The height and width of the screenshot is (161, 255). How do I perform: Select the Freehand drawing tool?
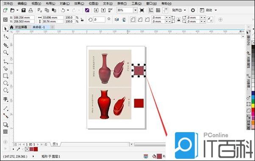click(x=6, y=61)
